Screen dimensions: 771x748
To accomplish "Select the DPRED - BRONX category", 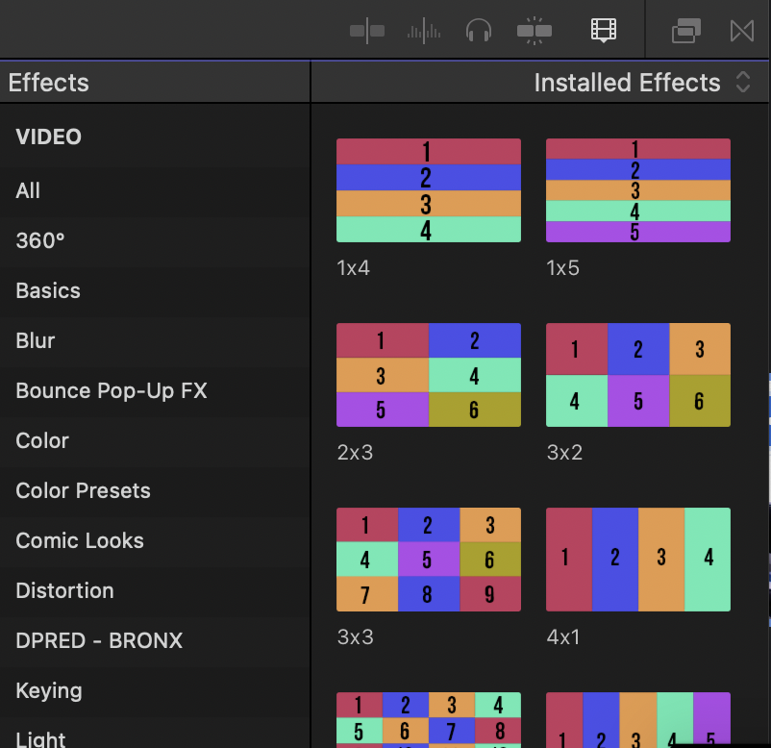I will [x=155, y=640].
